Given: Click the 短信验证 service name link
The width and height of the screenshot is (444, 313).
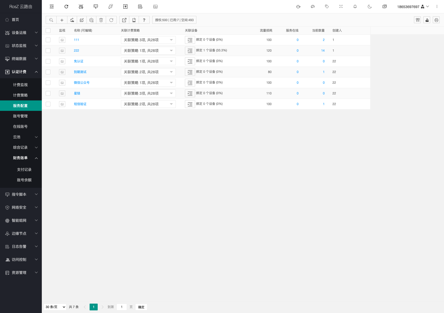Looking at the screenshot, I should pos(80,104).
